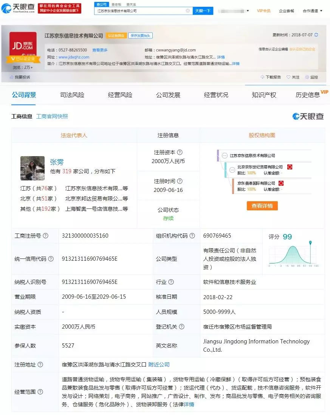Click inside the company search input field
This screenshot has height=415, width=330.
coord(140,11)
